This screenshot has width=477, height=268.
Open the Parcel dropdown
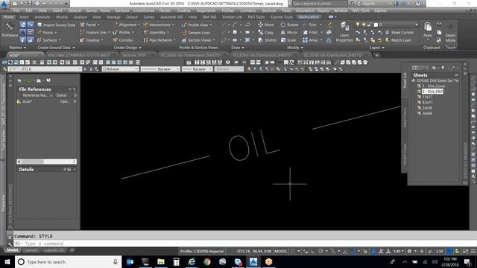pyautogui.click(x=90, y=25)
